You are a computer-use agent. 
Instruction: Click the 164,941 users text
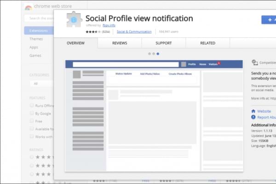(x=169, y=32)
